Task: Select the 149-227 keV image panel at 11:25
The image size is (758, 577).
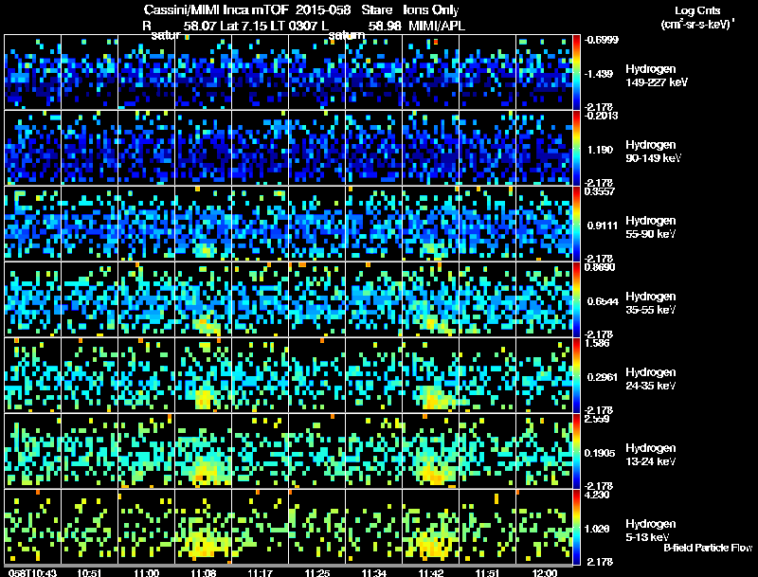Action: (317, 72)
